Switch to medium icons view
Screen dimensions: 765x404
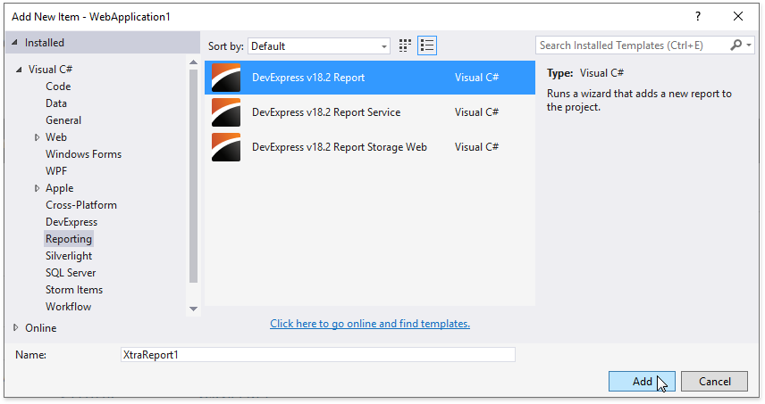(405, 45)
